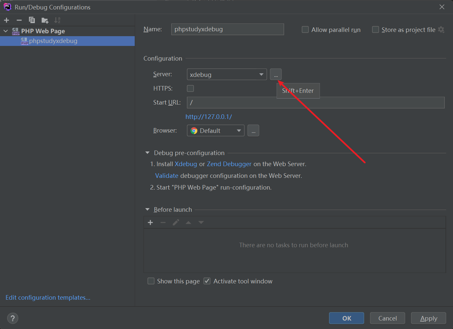Screen dimensions: 453x329
Task: Remove before-launch task minus icon
Action: 163,222
